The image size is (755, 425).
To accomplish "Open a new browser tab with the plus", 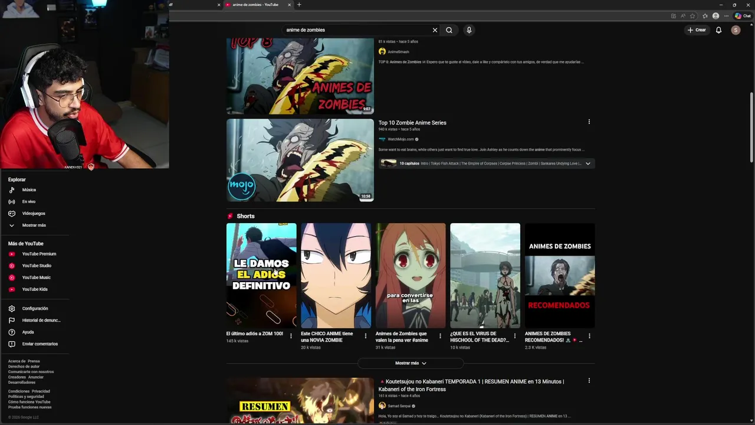I will coord(299,5).
